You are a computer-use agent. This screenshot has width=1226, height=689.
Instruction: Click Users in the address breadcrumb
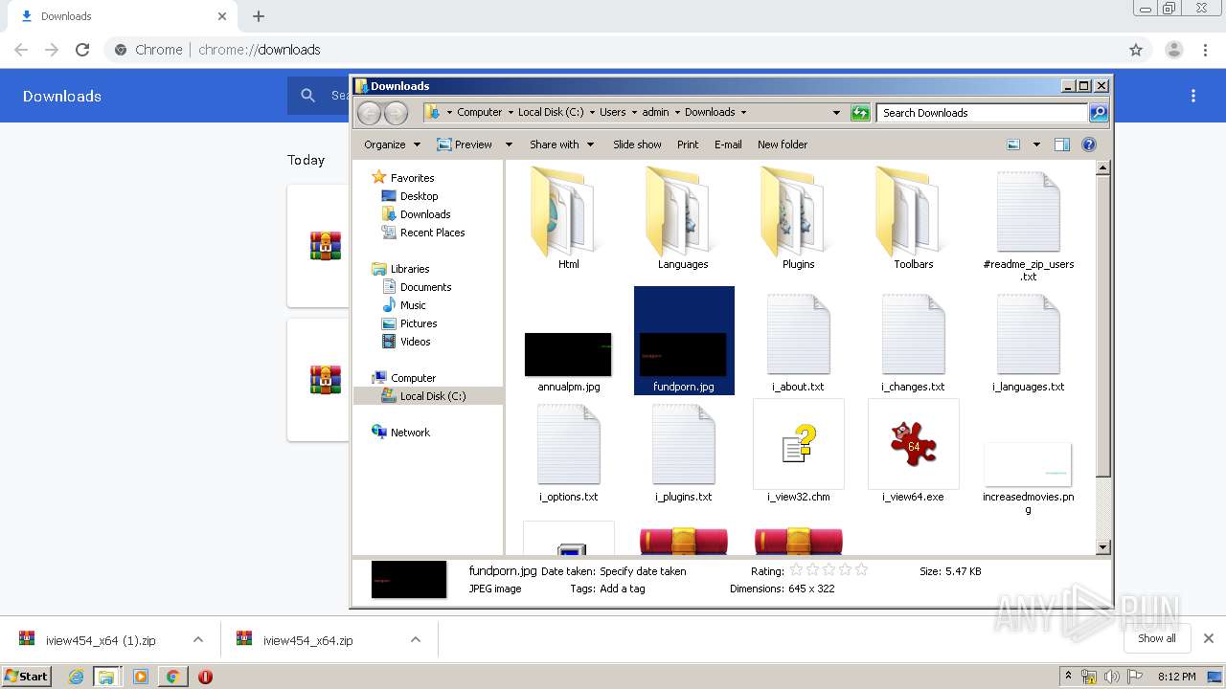pyautogui.click(x=613, y=112)
